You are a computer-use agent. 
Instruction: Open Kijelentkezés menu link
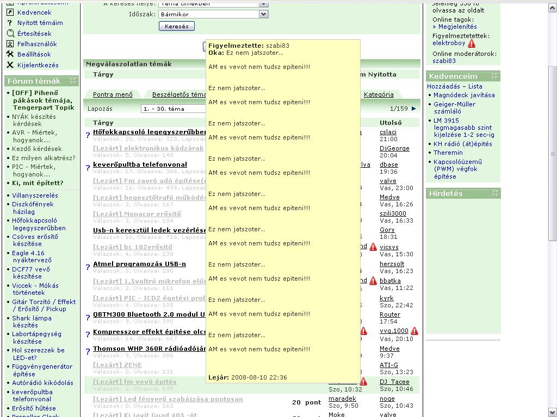[x=38, y=65]
